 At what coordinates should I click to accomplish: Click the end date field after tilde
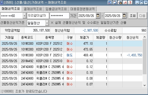point(113,16)
